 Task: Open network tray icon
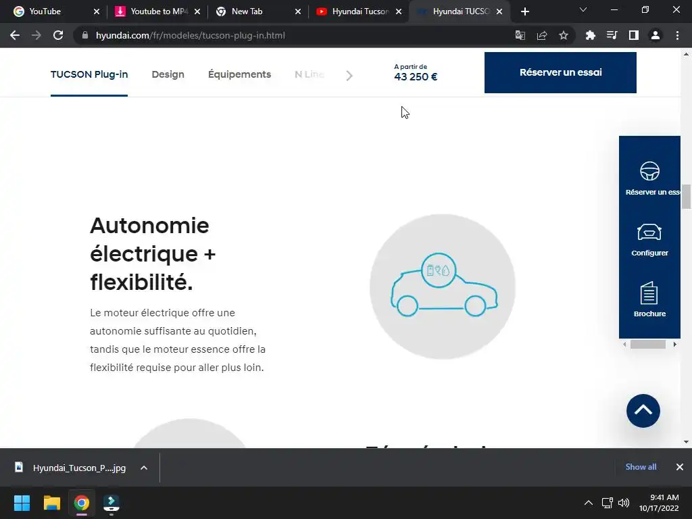pos(607,503)
